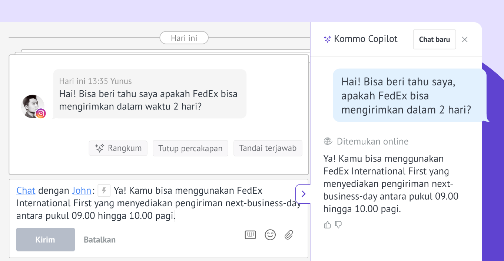Send the message with Kirim
Image resolution: width=504 pixels, height=261 pixels.
pos(46,240)
